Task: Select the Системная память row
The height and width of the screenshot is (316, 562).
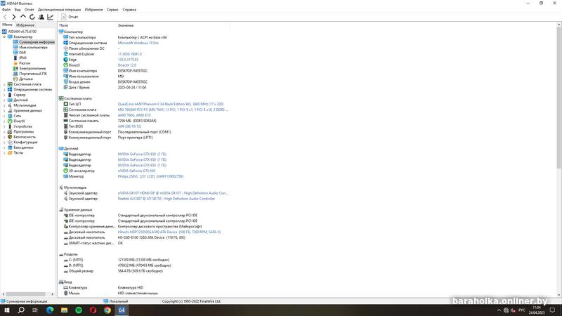Action: [110, 121]
